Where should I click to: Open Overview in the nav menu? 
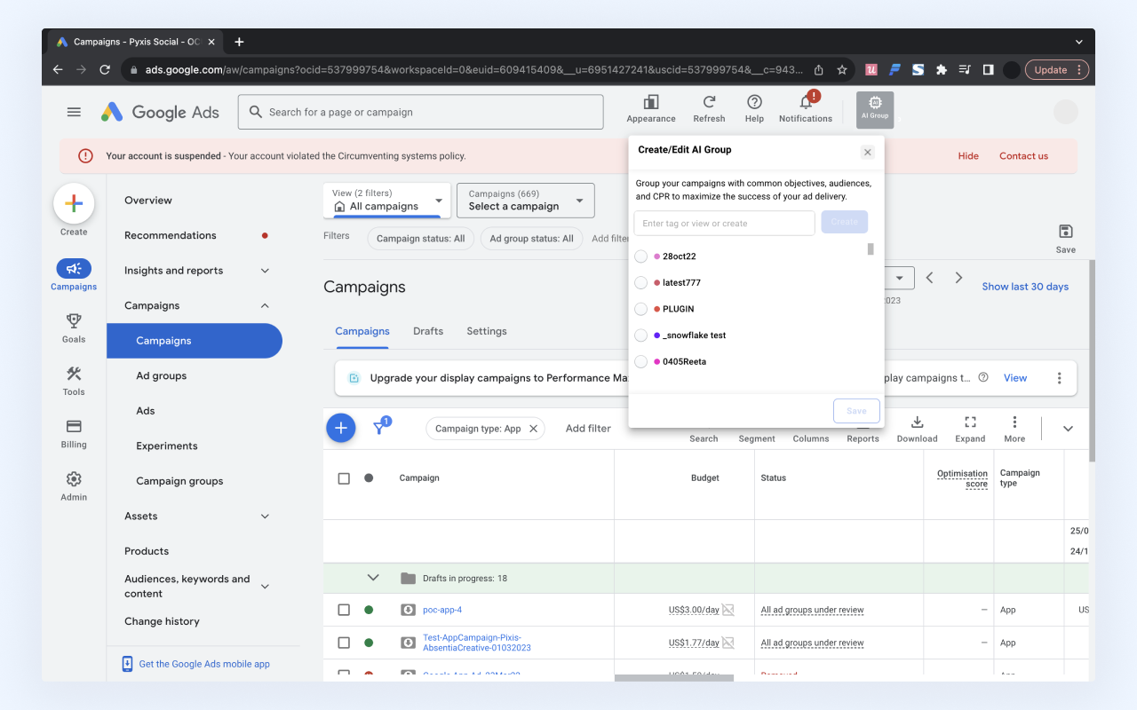pyautogui.click(x=148, y=201)
